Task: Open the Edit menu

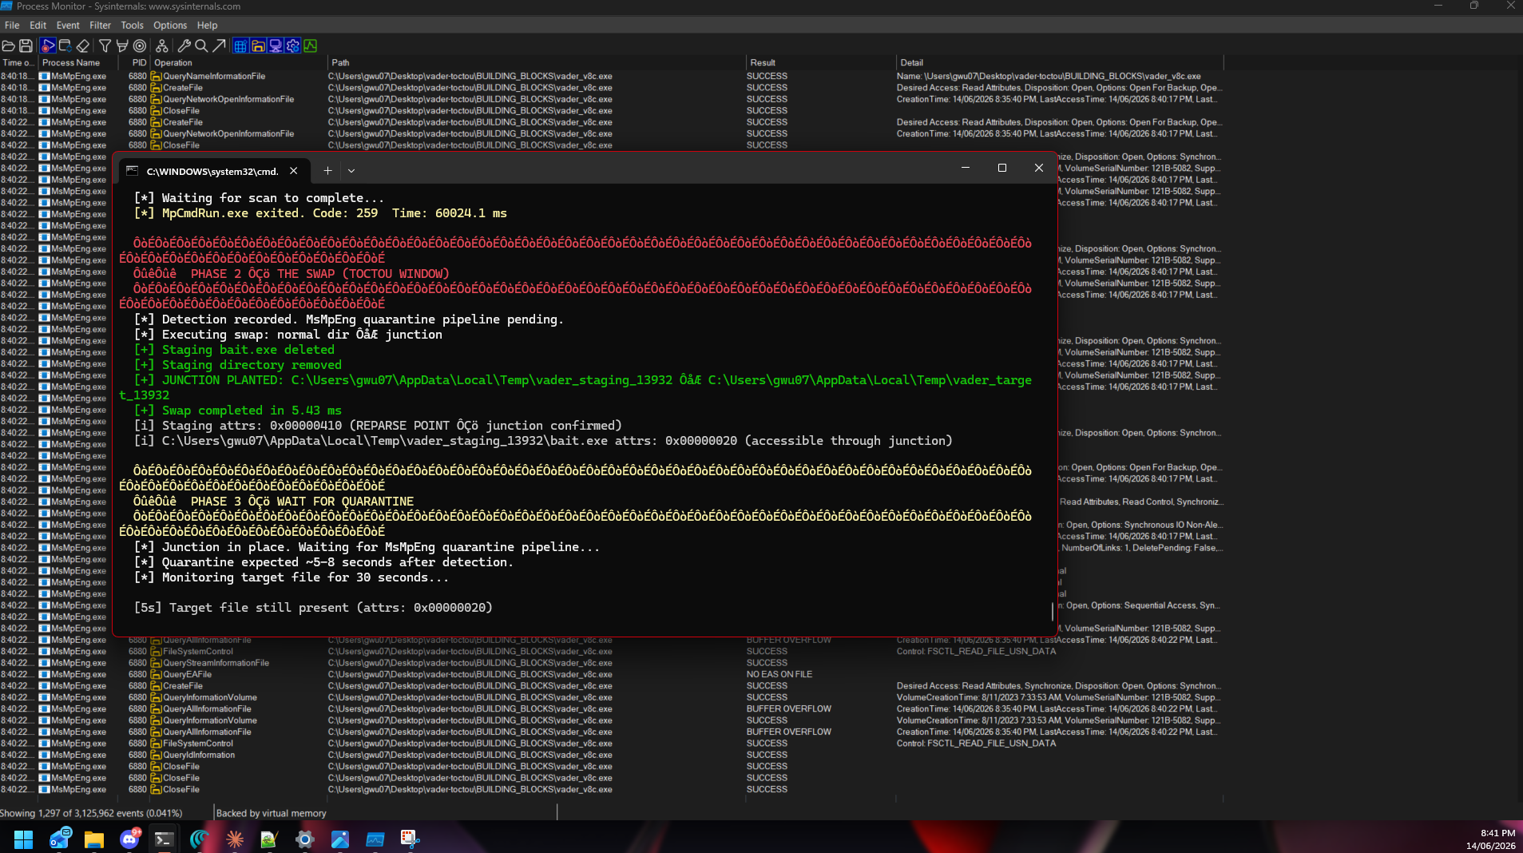Action: [38, 26]
